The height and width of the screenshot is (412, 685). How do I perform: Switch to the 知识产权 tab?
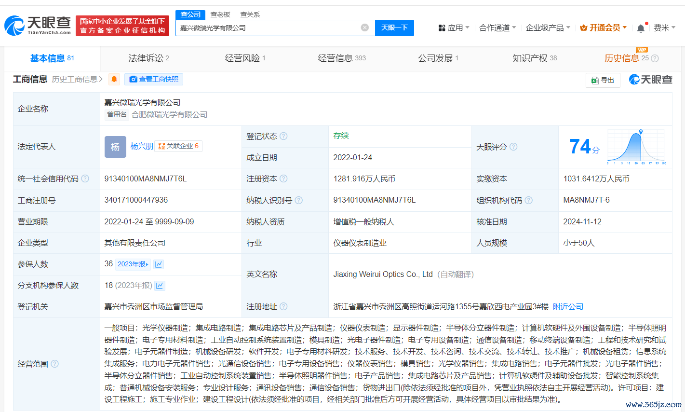click(x=535, y=58)
